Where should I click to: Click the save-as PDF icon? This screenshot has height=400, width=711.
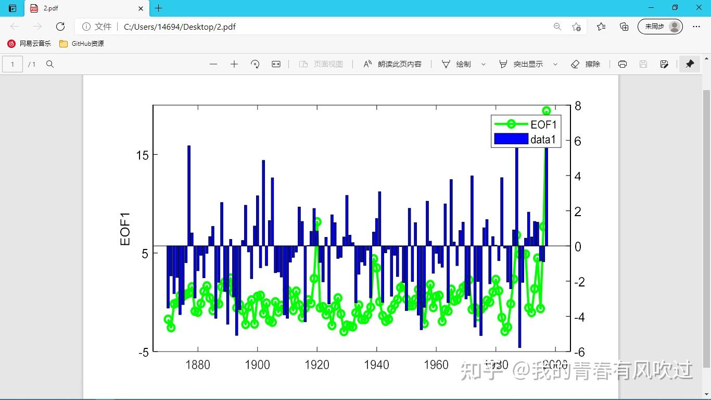[664, 64]
